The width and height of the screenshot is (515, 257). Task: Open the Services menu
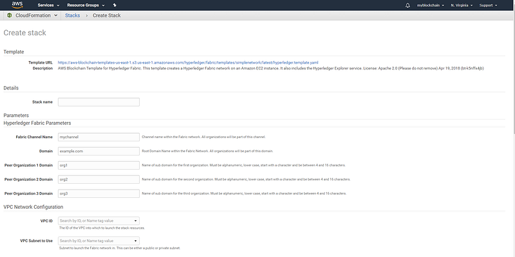pyautogui.click(x=49, y=5)
